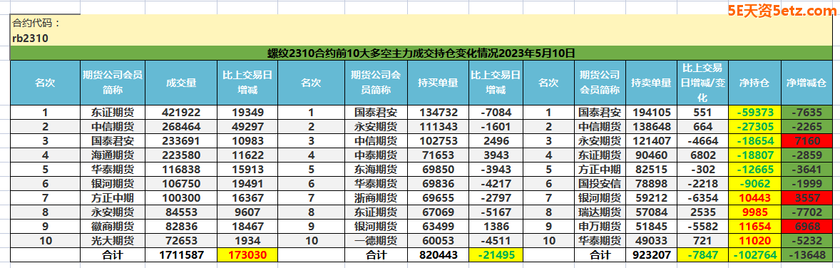Click the 净增减仓 column header
The image size is (840, 268).
[x=806, y=83]
